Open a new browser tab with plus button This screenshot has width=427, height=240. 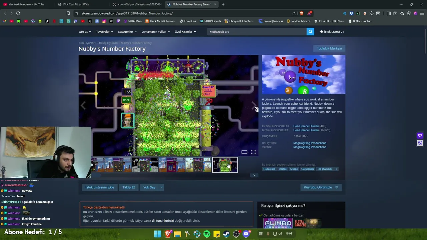(x=223, y=4)
